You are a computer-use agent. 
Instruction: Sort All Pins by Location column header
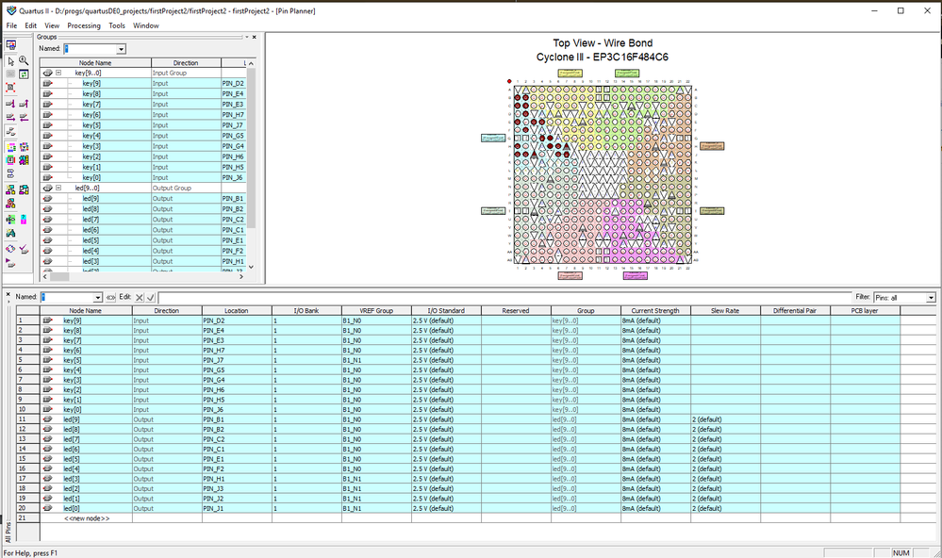pos(236,310)
